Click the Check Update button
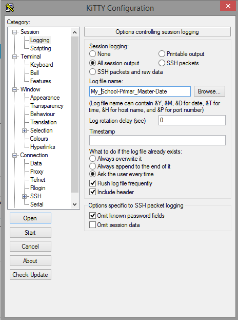This screenshot has height=320, width=238. pyautogui.click(x=30, y=274)
